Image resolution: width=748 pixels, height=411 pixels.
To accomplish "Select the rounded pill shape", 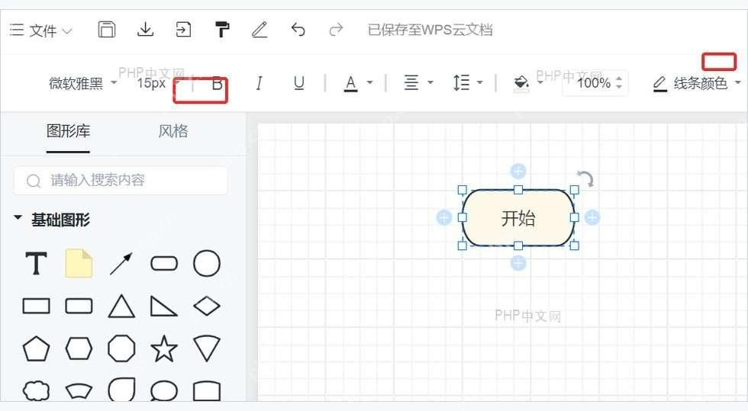I will 164,263.
